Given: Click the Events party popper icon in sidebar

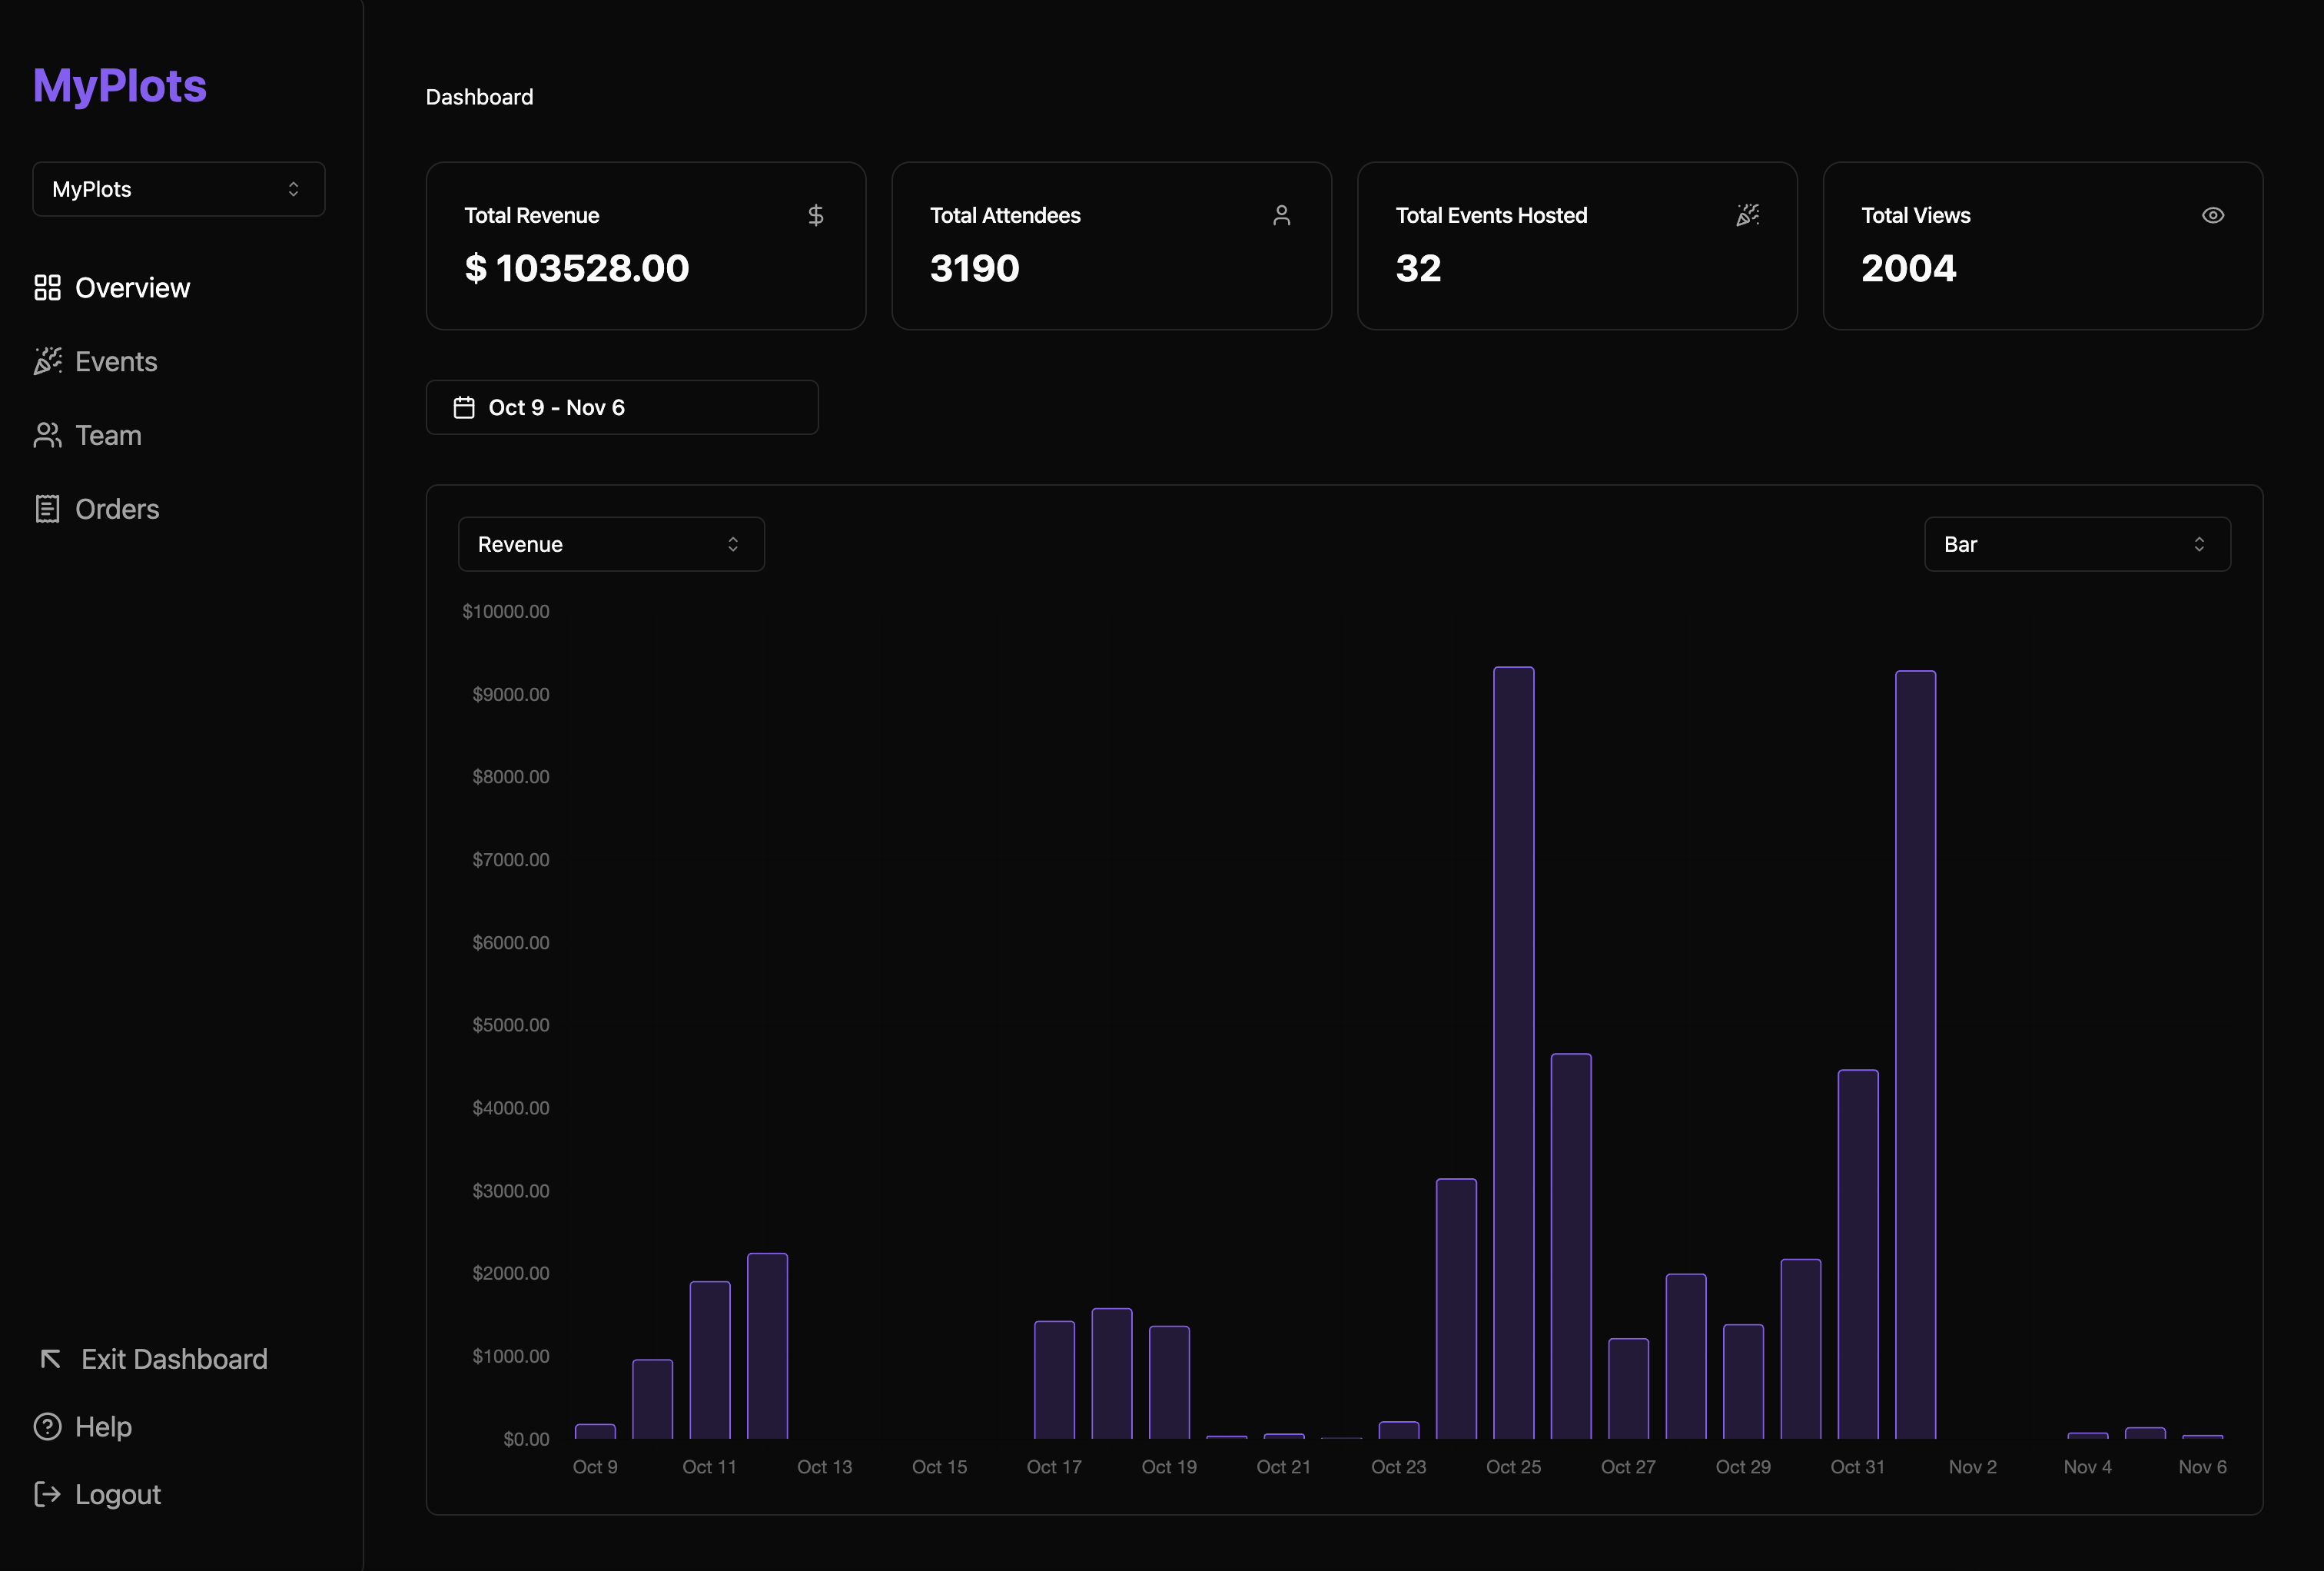Looking at the screenshot, I should (x=47, y=361).
